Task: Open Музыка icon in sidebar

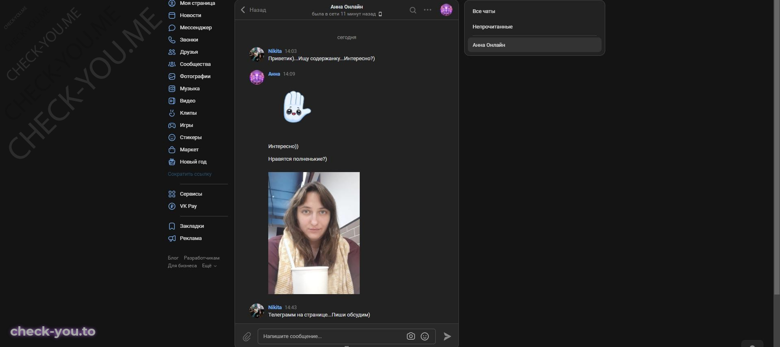Action: point(172,89)
